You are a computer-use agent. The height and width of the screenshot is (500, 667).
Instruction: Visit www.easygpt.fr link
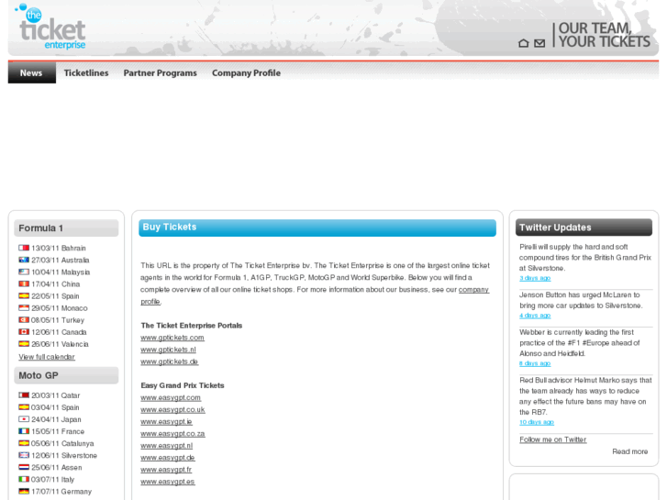(166, 470)
